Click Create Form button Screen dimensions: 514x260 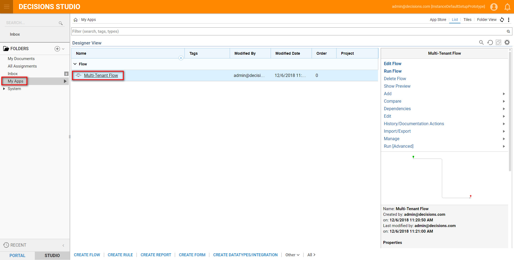tap(192, 255)
